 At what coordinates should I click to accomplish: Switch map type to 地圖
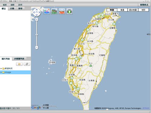112,10
